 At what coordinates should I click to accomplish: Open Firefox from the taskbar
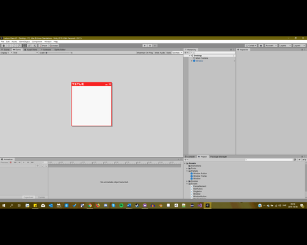coord(98,205)
